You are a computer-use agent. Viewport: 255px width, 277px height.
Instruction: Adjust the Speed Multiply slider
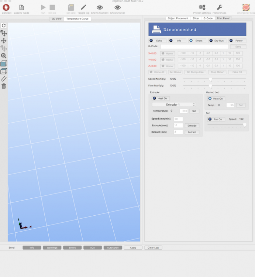point(210,79)
